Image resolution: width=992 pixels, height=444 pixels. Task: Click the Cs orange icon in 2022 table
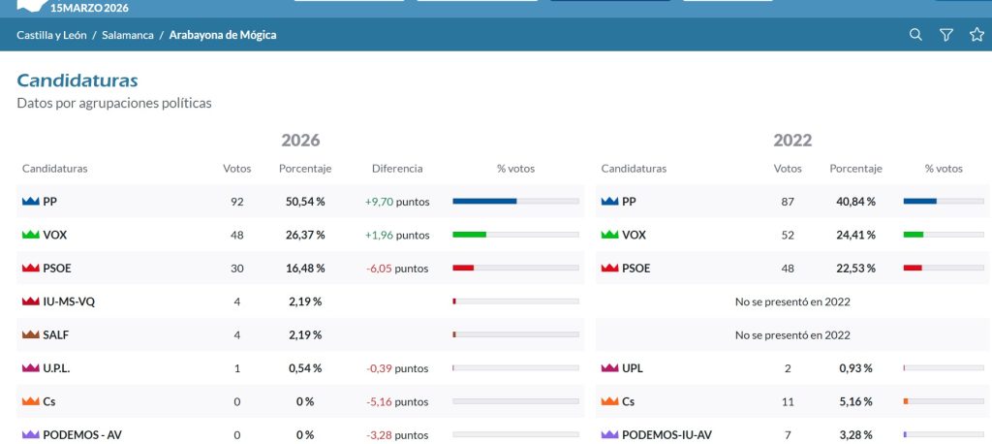point(609,401)
